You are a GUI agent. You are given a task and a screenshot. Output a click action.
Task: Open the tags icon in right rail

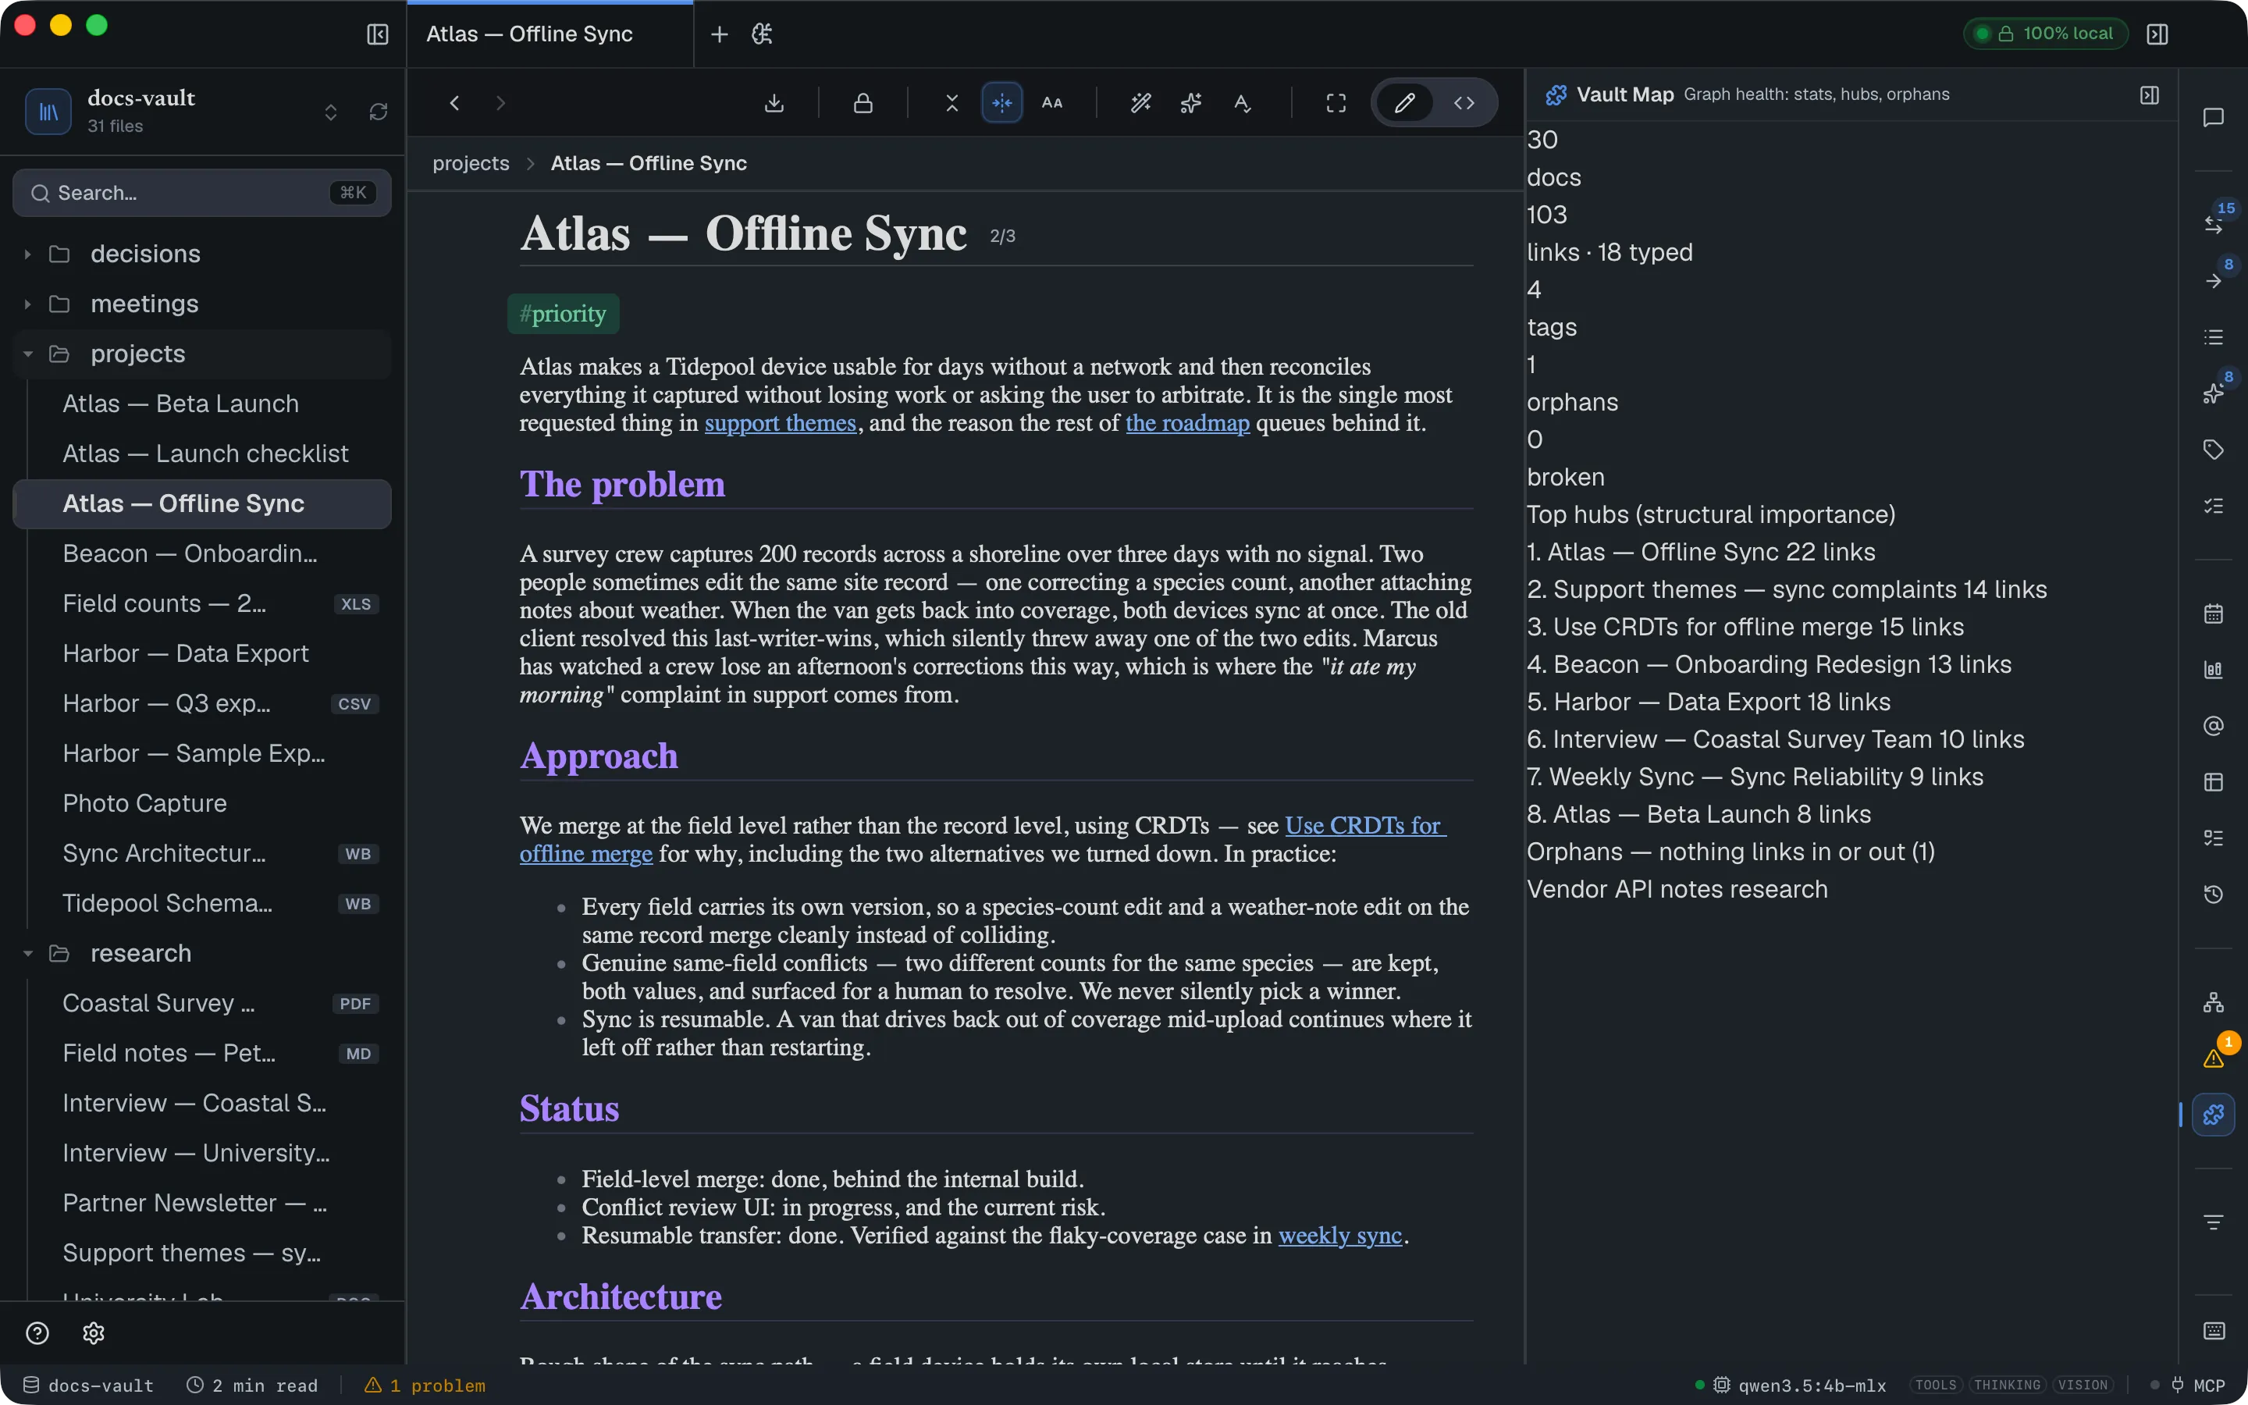(x=2214, y=450)
